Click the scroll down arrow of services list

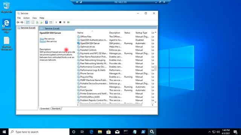(x=156, y=102)
